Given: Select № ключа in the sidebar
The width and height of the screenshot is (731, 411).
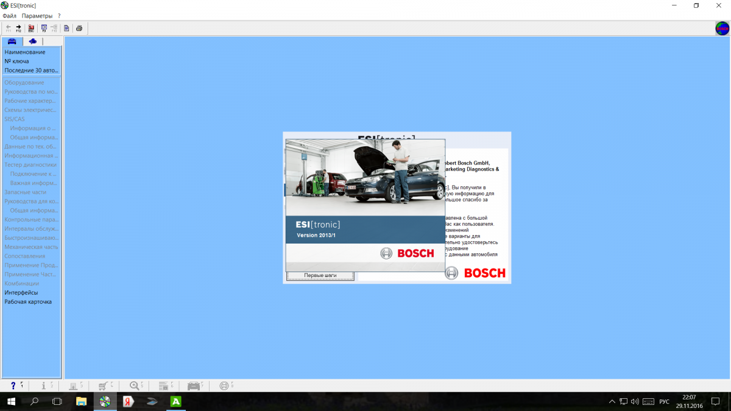Looking at the screenshot, I should tap(16, 61).
